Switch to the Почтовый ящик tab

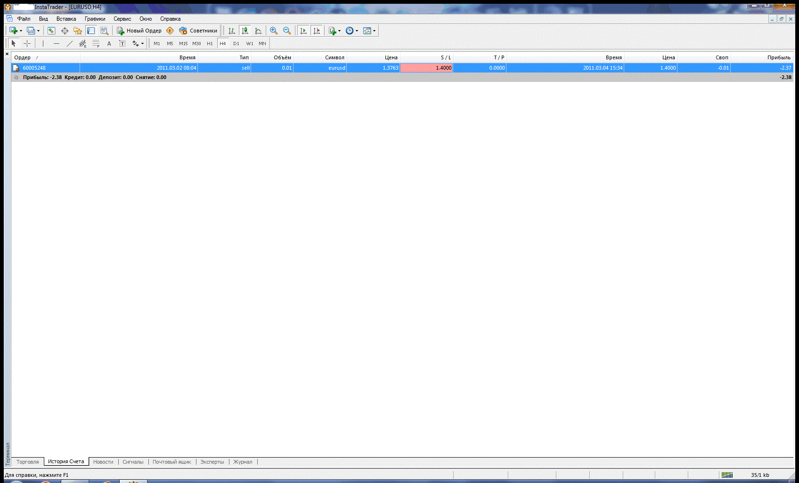tap(171, 462)
